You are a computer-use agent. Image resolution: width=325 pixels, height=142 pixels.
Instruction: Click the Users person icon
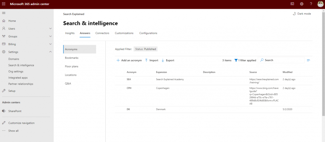[x=4, y=28]
